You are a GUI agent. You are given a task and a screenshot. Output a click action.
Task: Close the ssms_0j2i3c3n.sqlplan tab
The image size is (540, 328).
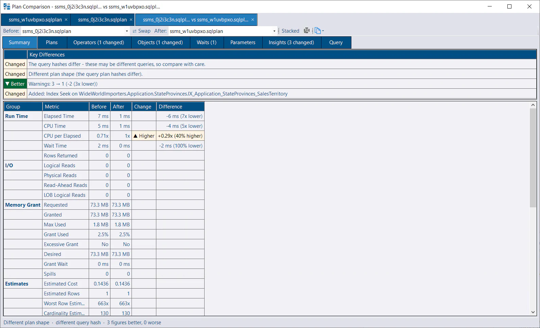tap(131, 20)
